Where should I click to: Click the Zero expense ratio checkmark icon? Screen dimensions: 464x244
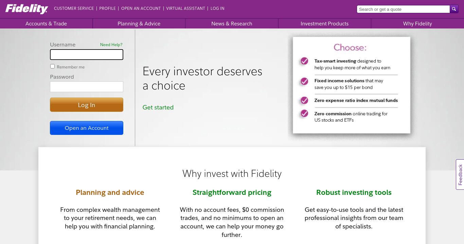coord(304,100)
